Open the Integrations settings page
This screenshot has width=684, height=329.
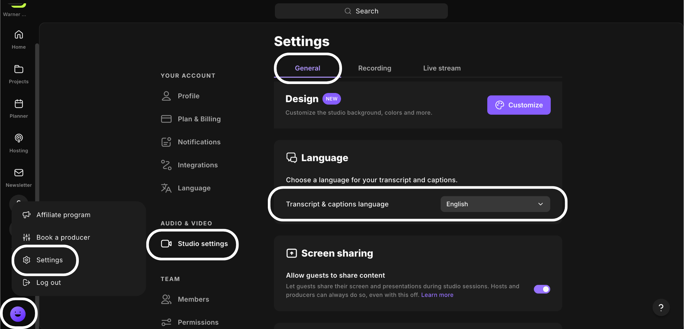[197, 165]
